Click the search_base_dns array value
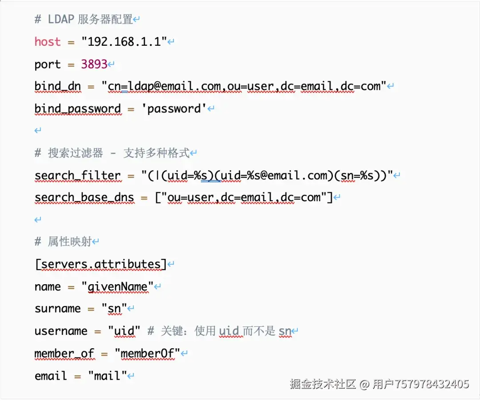 (x=244, y=198)
